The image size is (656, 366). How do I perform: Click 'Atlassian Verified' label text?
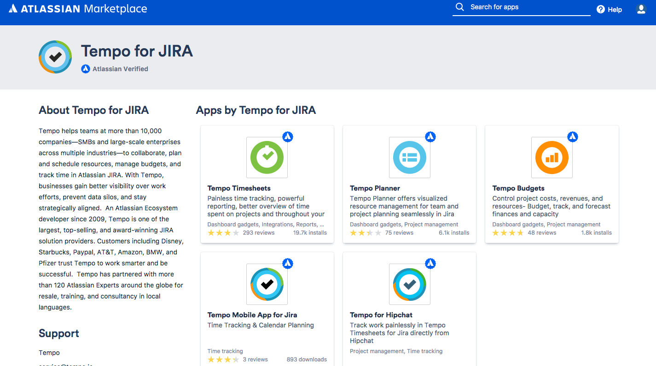(121, 69)
